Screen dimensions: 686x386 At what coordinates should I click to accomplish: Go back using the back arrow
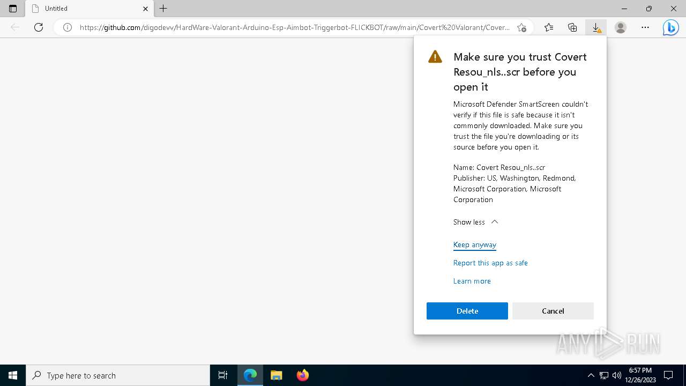(x=15, y=27)
